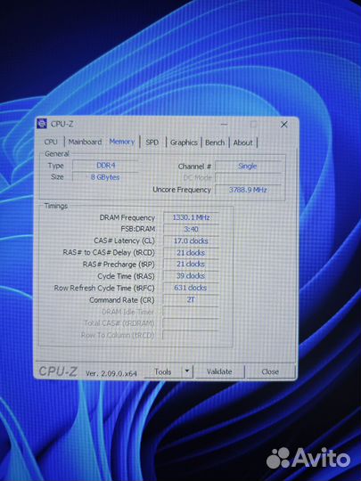Click the Tools button
Image resolution: width=361 pixels, height=481 pixels.
click(x=163, y=371)
